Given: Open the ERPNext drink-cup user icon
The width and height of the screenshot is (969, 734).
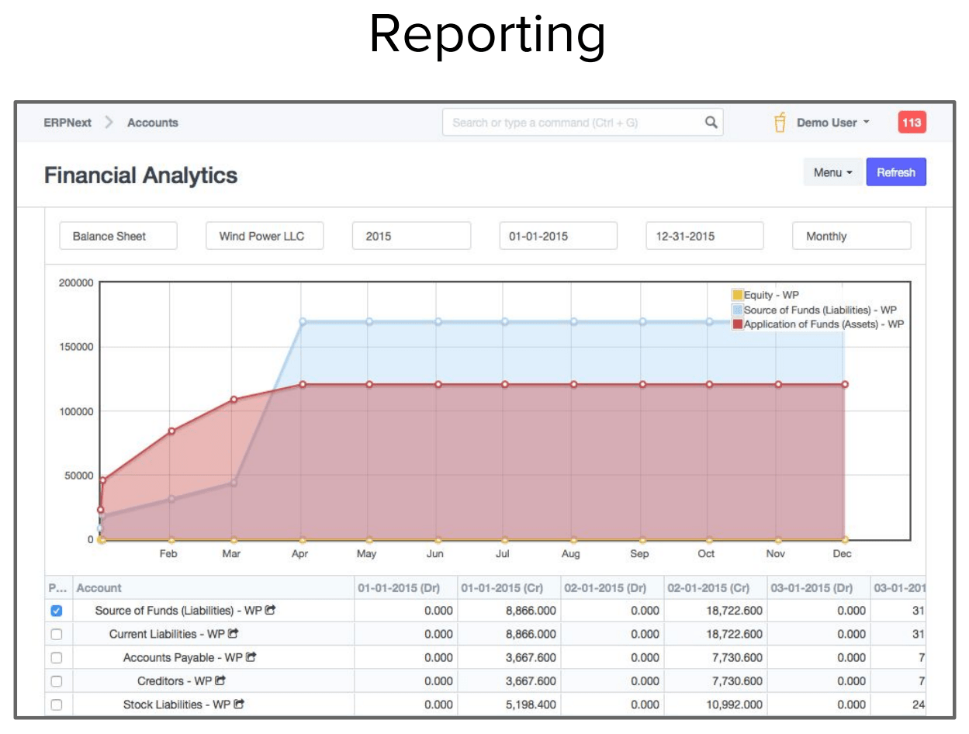Looking at the screenshot, I should coord(780,122).
